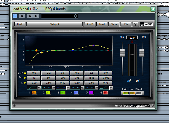
Task: Click the Waves logo
Action: coord(146,24)
